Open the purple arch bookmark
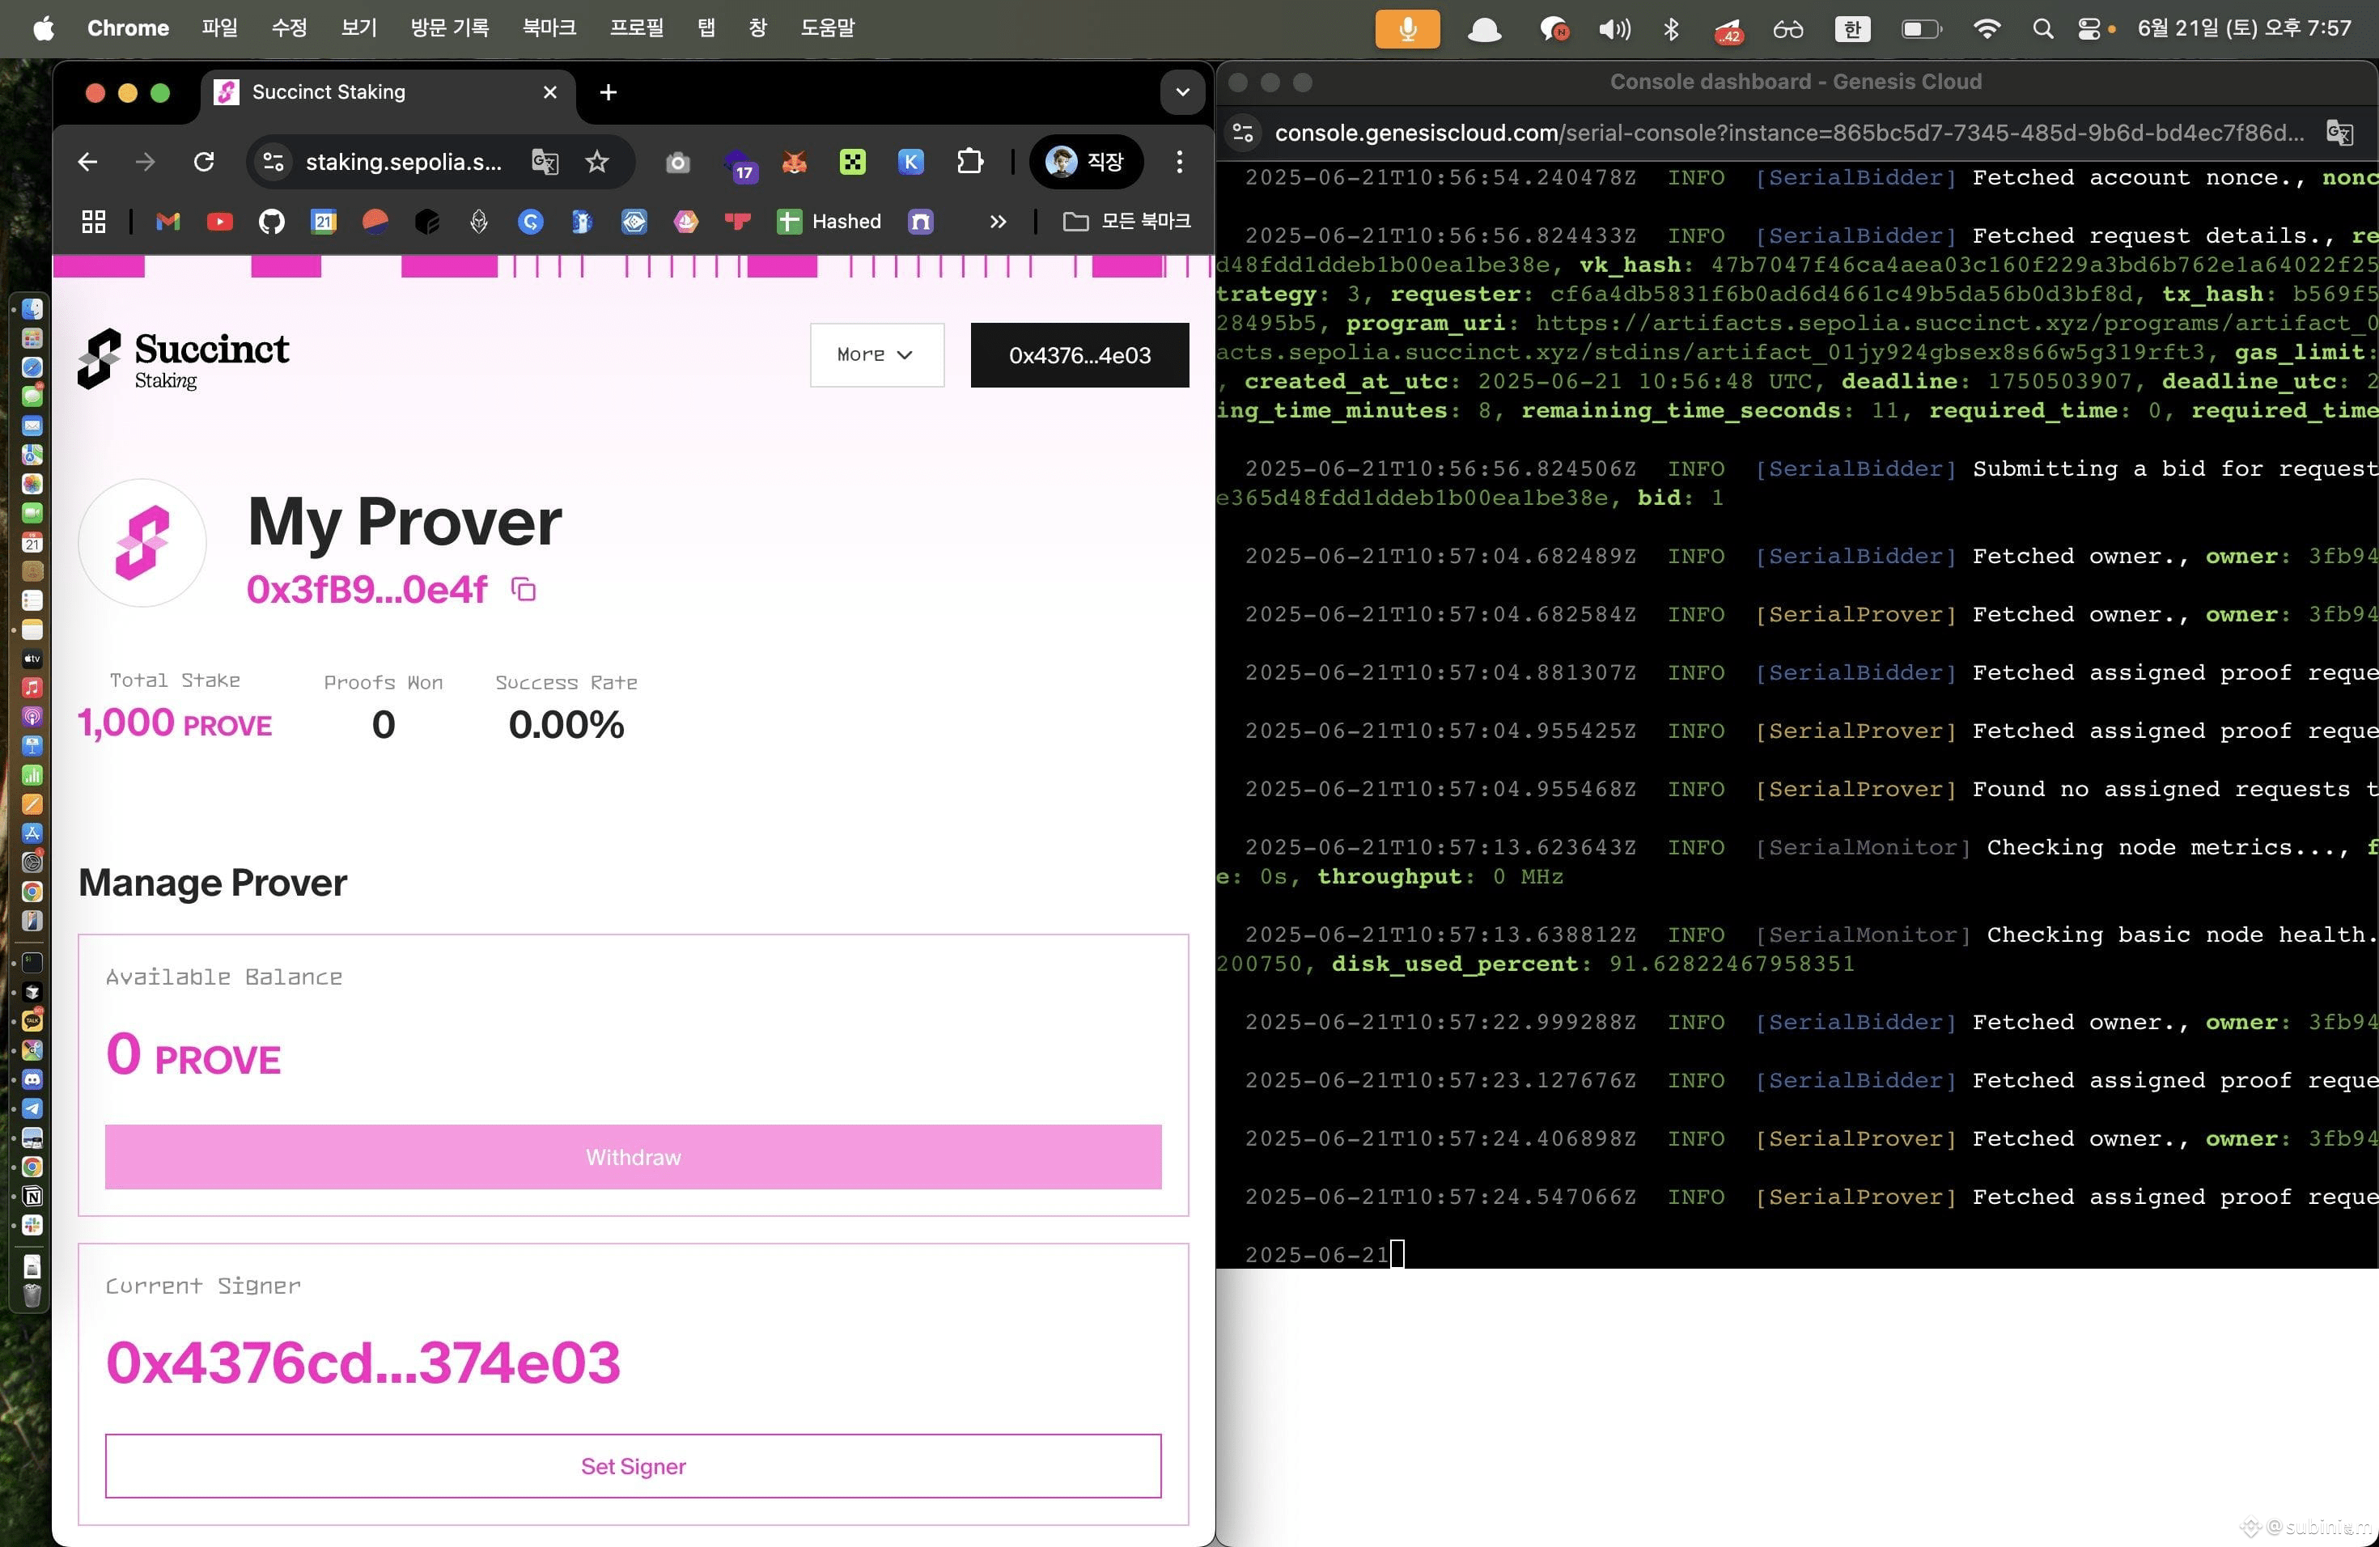Viewport: 2379px width, 1547px height. pyautogui.click(x=921, y=221)
